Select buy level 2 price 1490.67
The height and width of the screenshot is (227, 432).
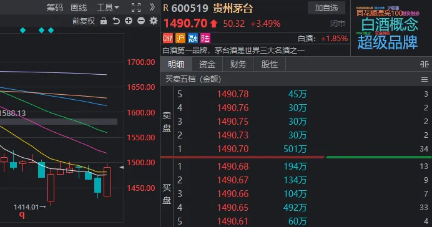tap(233, 180)
